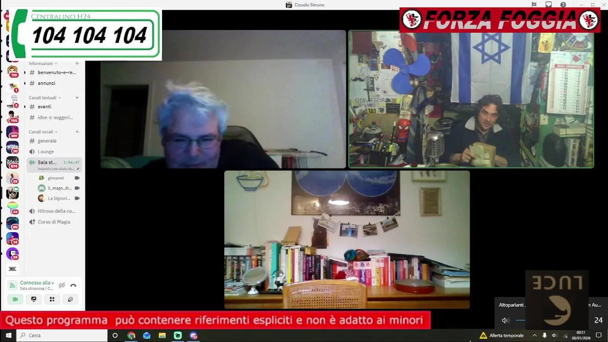Open the Discord taskbar icon

tap(193, 335)
